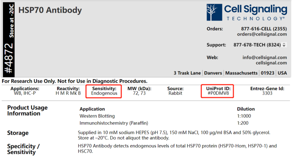Click the MW (kDa) 72, 73 value
Viewport: 292px width, 159px height.
pos(139,93)
